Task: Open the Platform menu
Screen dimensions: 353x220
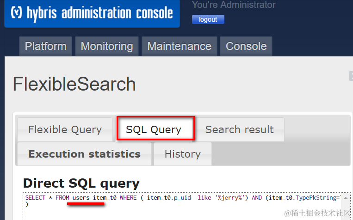Action: click(45, 46)
